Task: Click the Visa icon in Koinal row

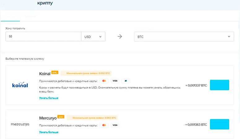Action: click(115, 81)
